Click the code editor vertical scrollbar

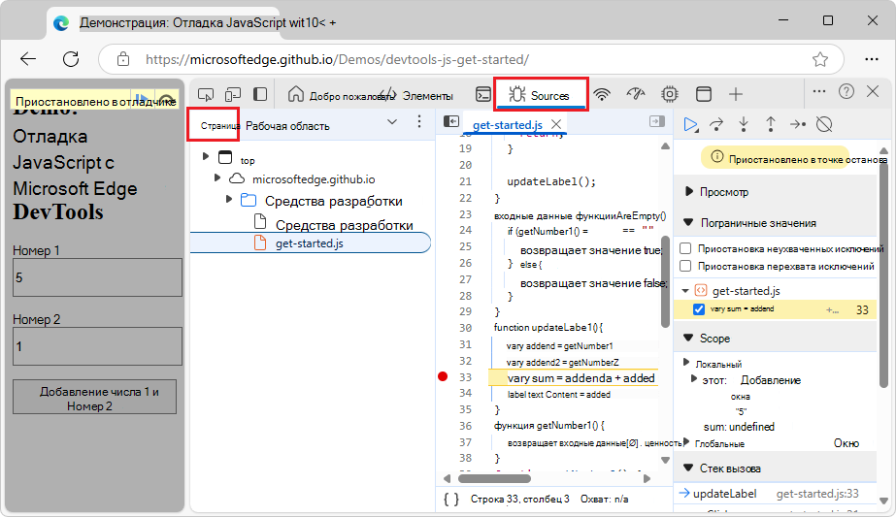pyautogui.click(x=665, y=281)
